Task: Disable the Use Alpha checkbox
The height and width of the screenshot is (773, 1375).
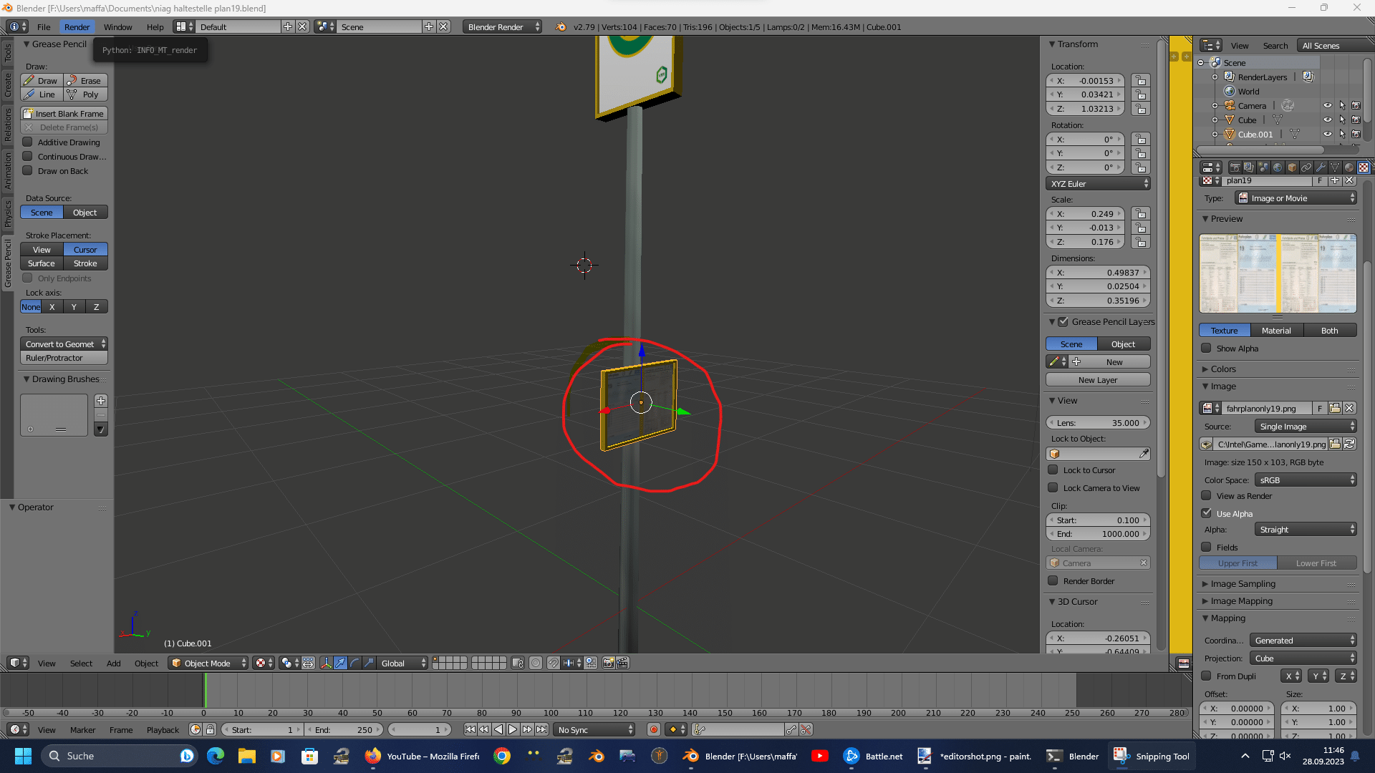Action: tap(1207, 513)
